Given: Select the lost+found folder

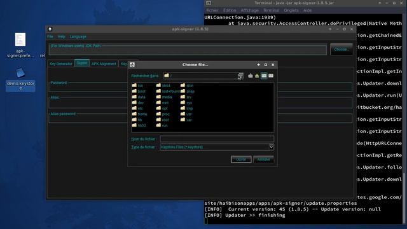Looking at the screenshot, I should pyautogui.click(x=168, y=91).
